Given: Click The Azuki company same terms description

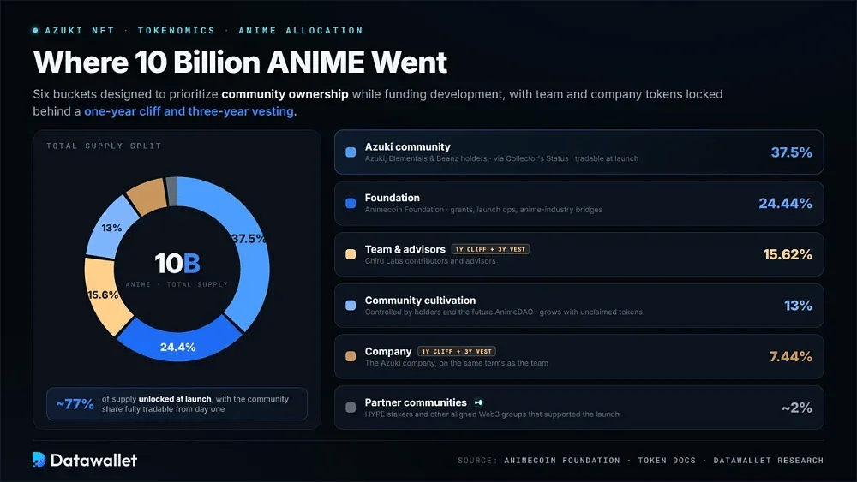Looking at the screenshot, I should [x=457, y=363].
